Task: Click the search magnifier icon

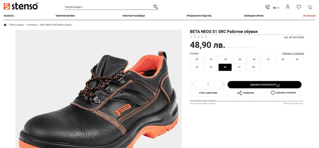Action: 155,7
